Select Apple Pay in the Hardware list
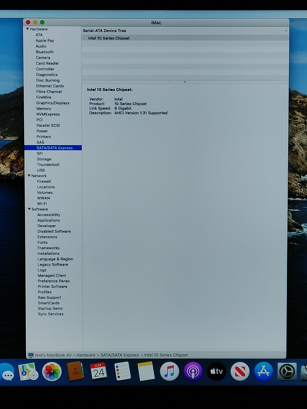 (45, 40)
